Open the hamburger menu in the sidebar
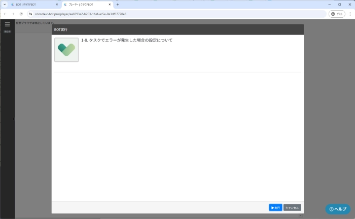The height and width of the screenshot is (219, 355). click(x=7, y=24)
